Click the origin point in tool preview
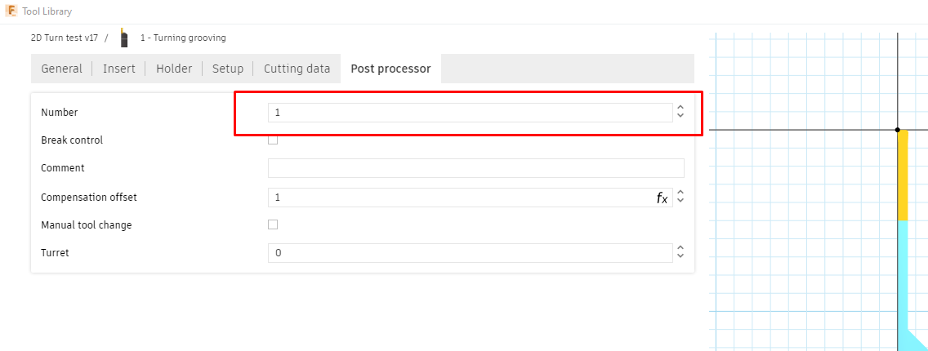The width and height of the screenshot is (928, 351). 898,130
